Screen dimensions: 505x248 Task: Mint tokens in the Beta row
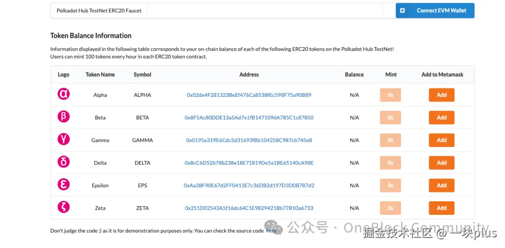point(390,118)
